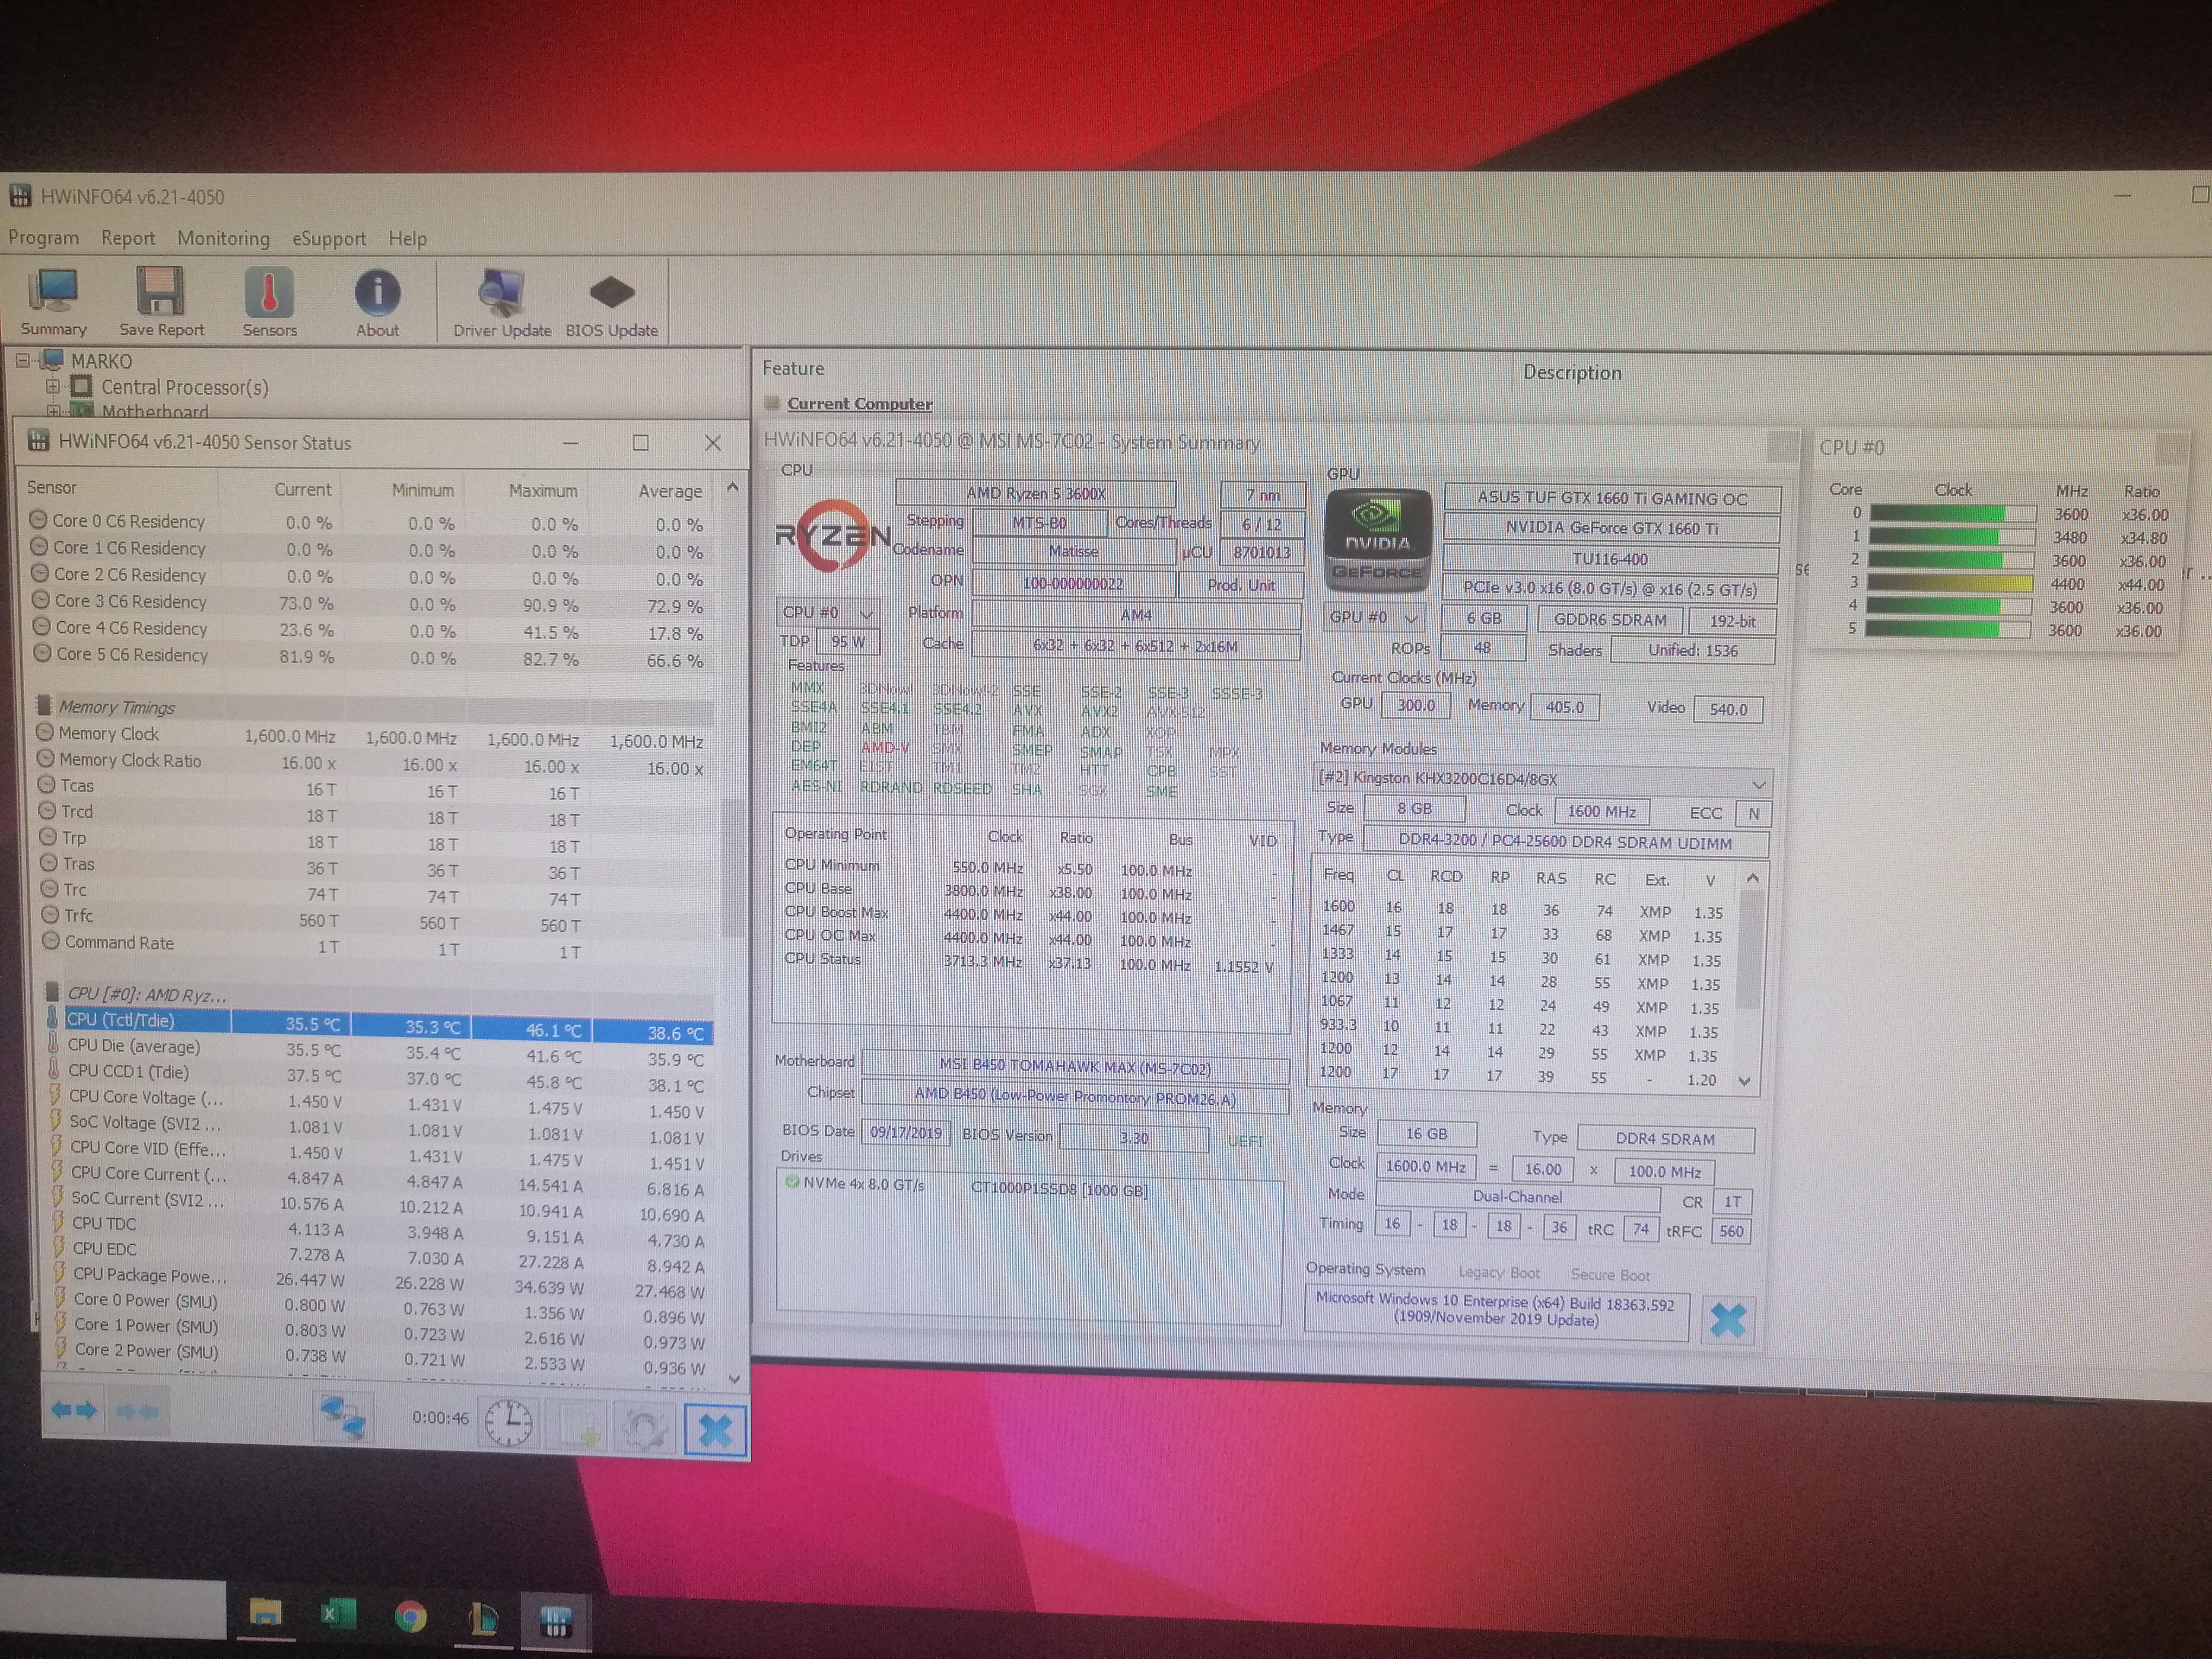
Task: Click the Description column header
Action: [1572, 372]
